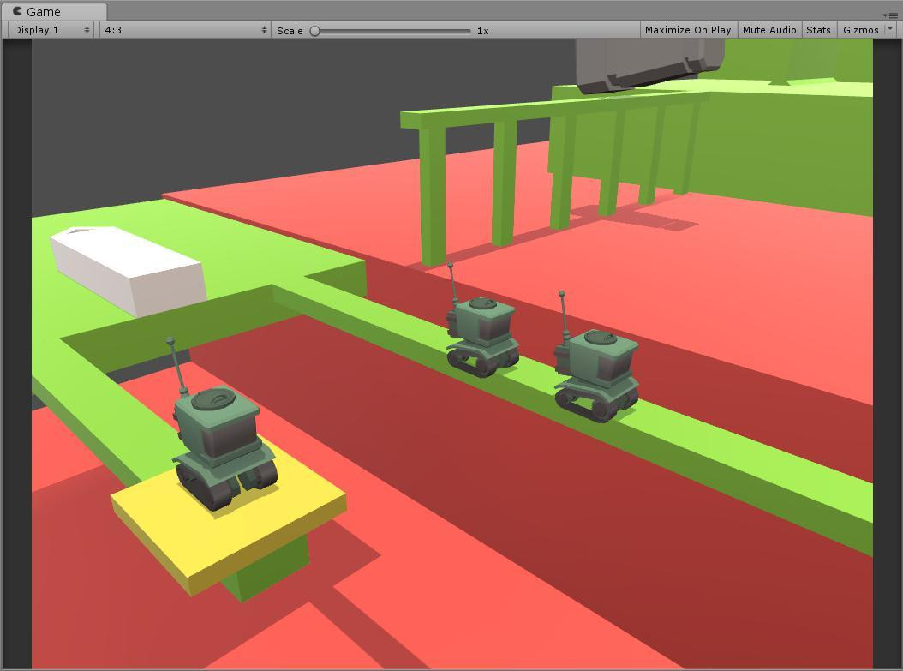The width and height of the screenshot is (903, 671).
Task: Click the Unity Game tab icon
Action: pyautogui.click(x=17, y=11)
